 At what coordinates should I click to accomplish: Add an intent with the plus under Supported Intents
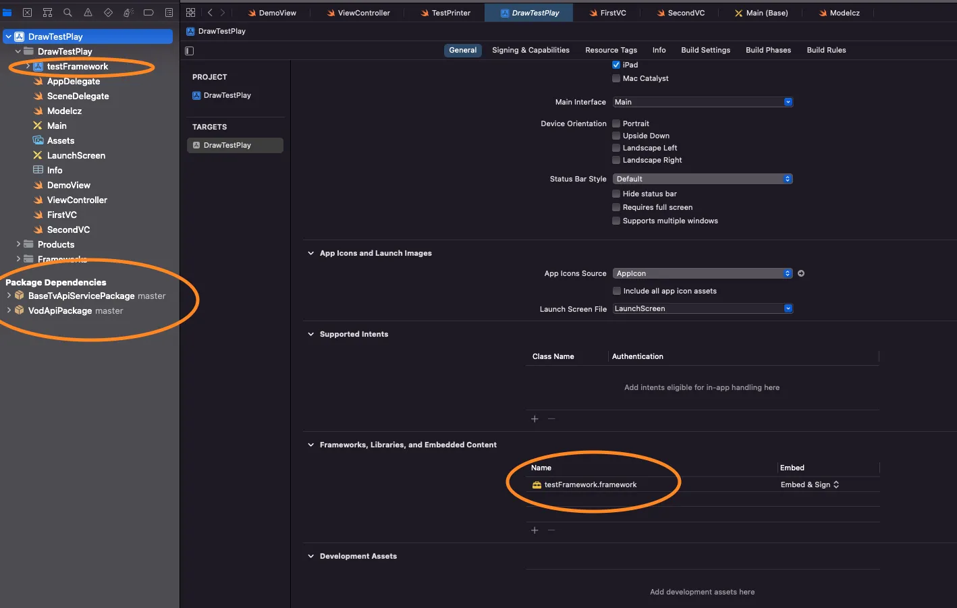[x=535, y=419]
